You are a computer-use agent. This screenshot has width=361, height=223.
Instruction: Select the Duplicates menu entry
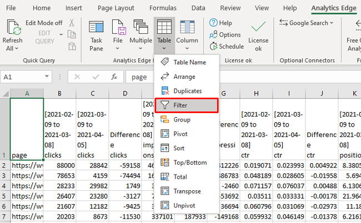pos(187,90)
